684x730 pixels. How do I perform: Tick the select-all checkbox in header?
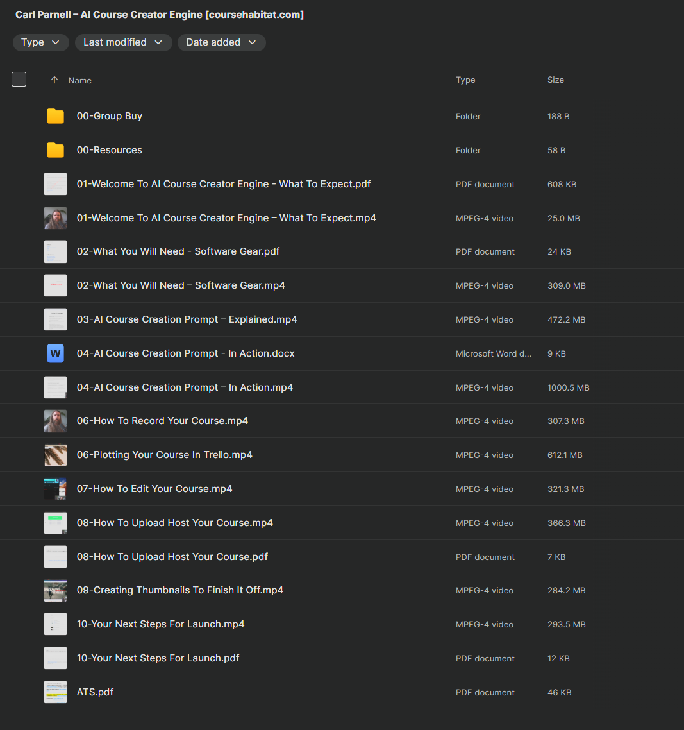19,79
